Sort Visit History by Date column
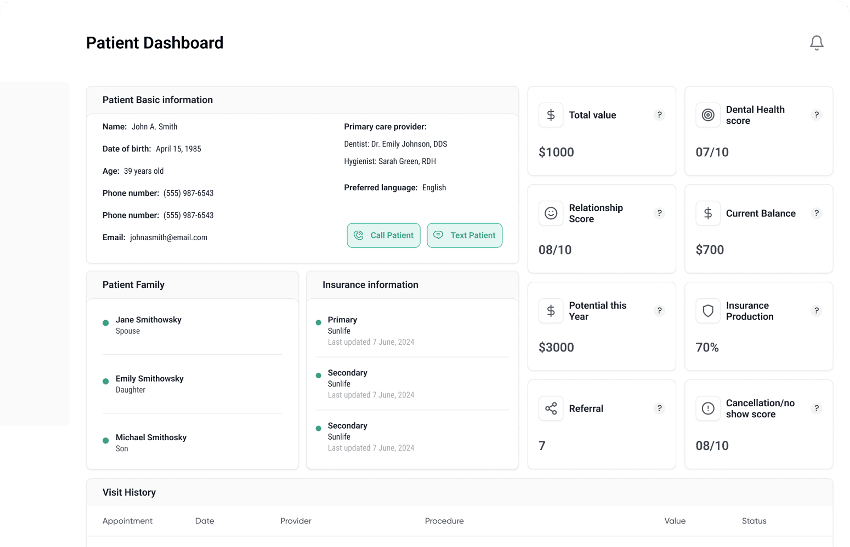The width and height of the screenshot is (850, 547). coord(204,521)
